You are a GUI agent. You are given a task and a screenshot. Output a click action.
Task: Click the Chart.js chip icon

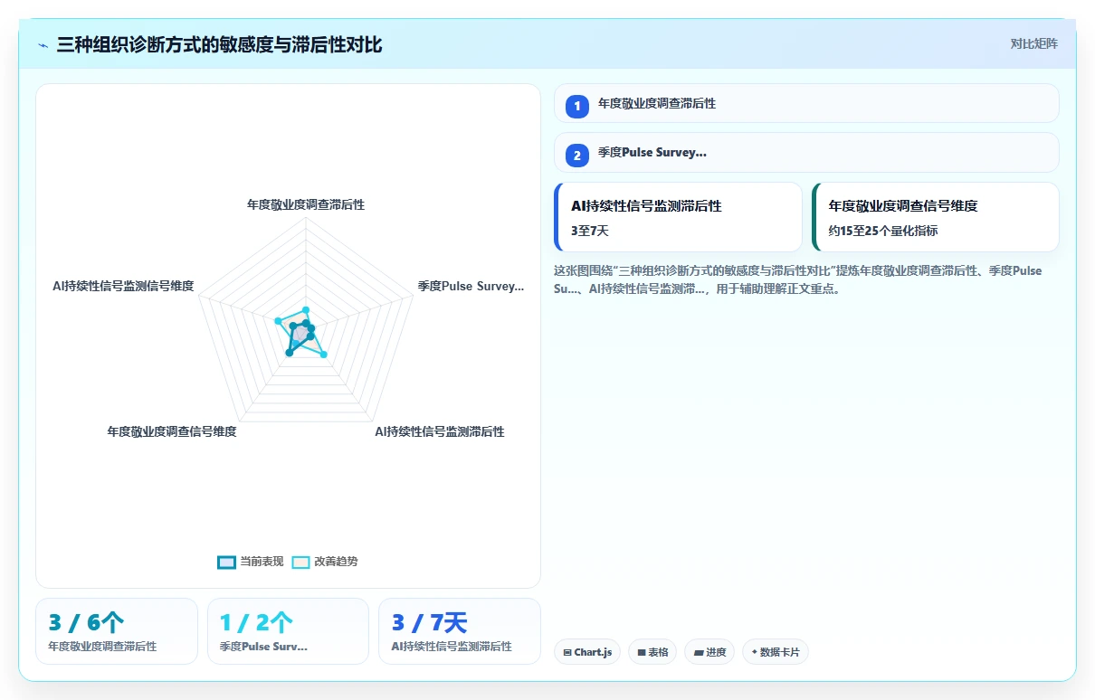point(567,652)
